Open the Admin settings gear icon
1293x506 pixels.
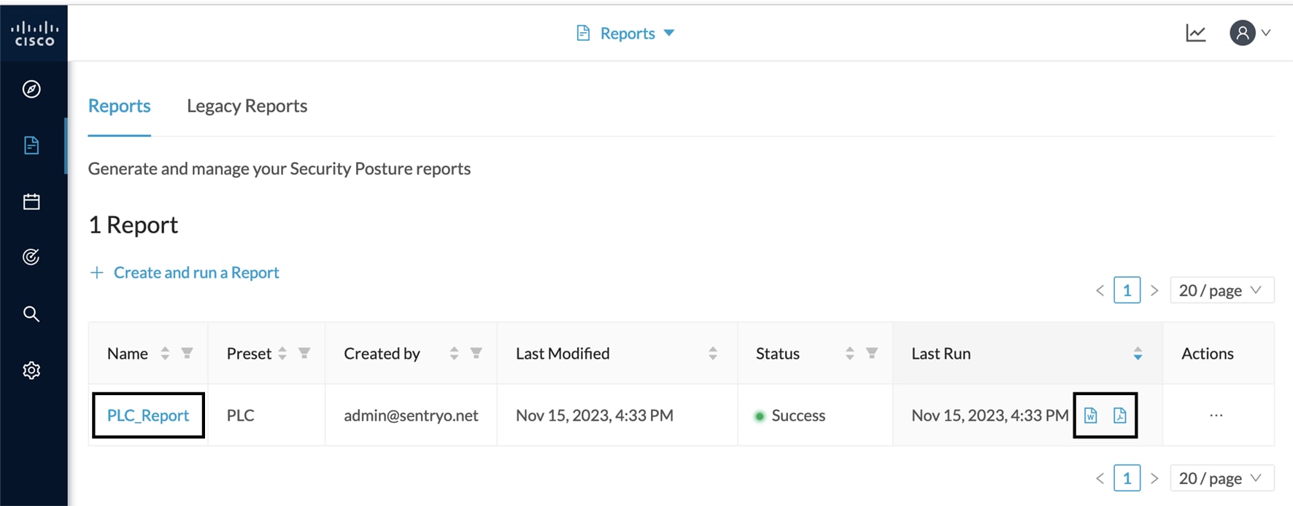(x=31, y=370)
